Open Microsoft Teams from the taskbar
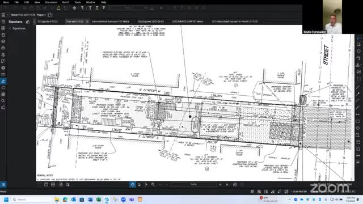This screenshot has width=363, height=204. [x=132, y=199]
